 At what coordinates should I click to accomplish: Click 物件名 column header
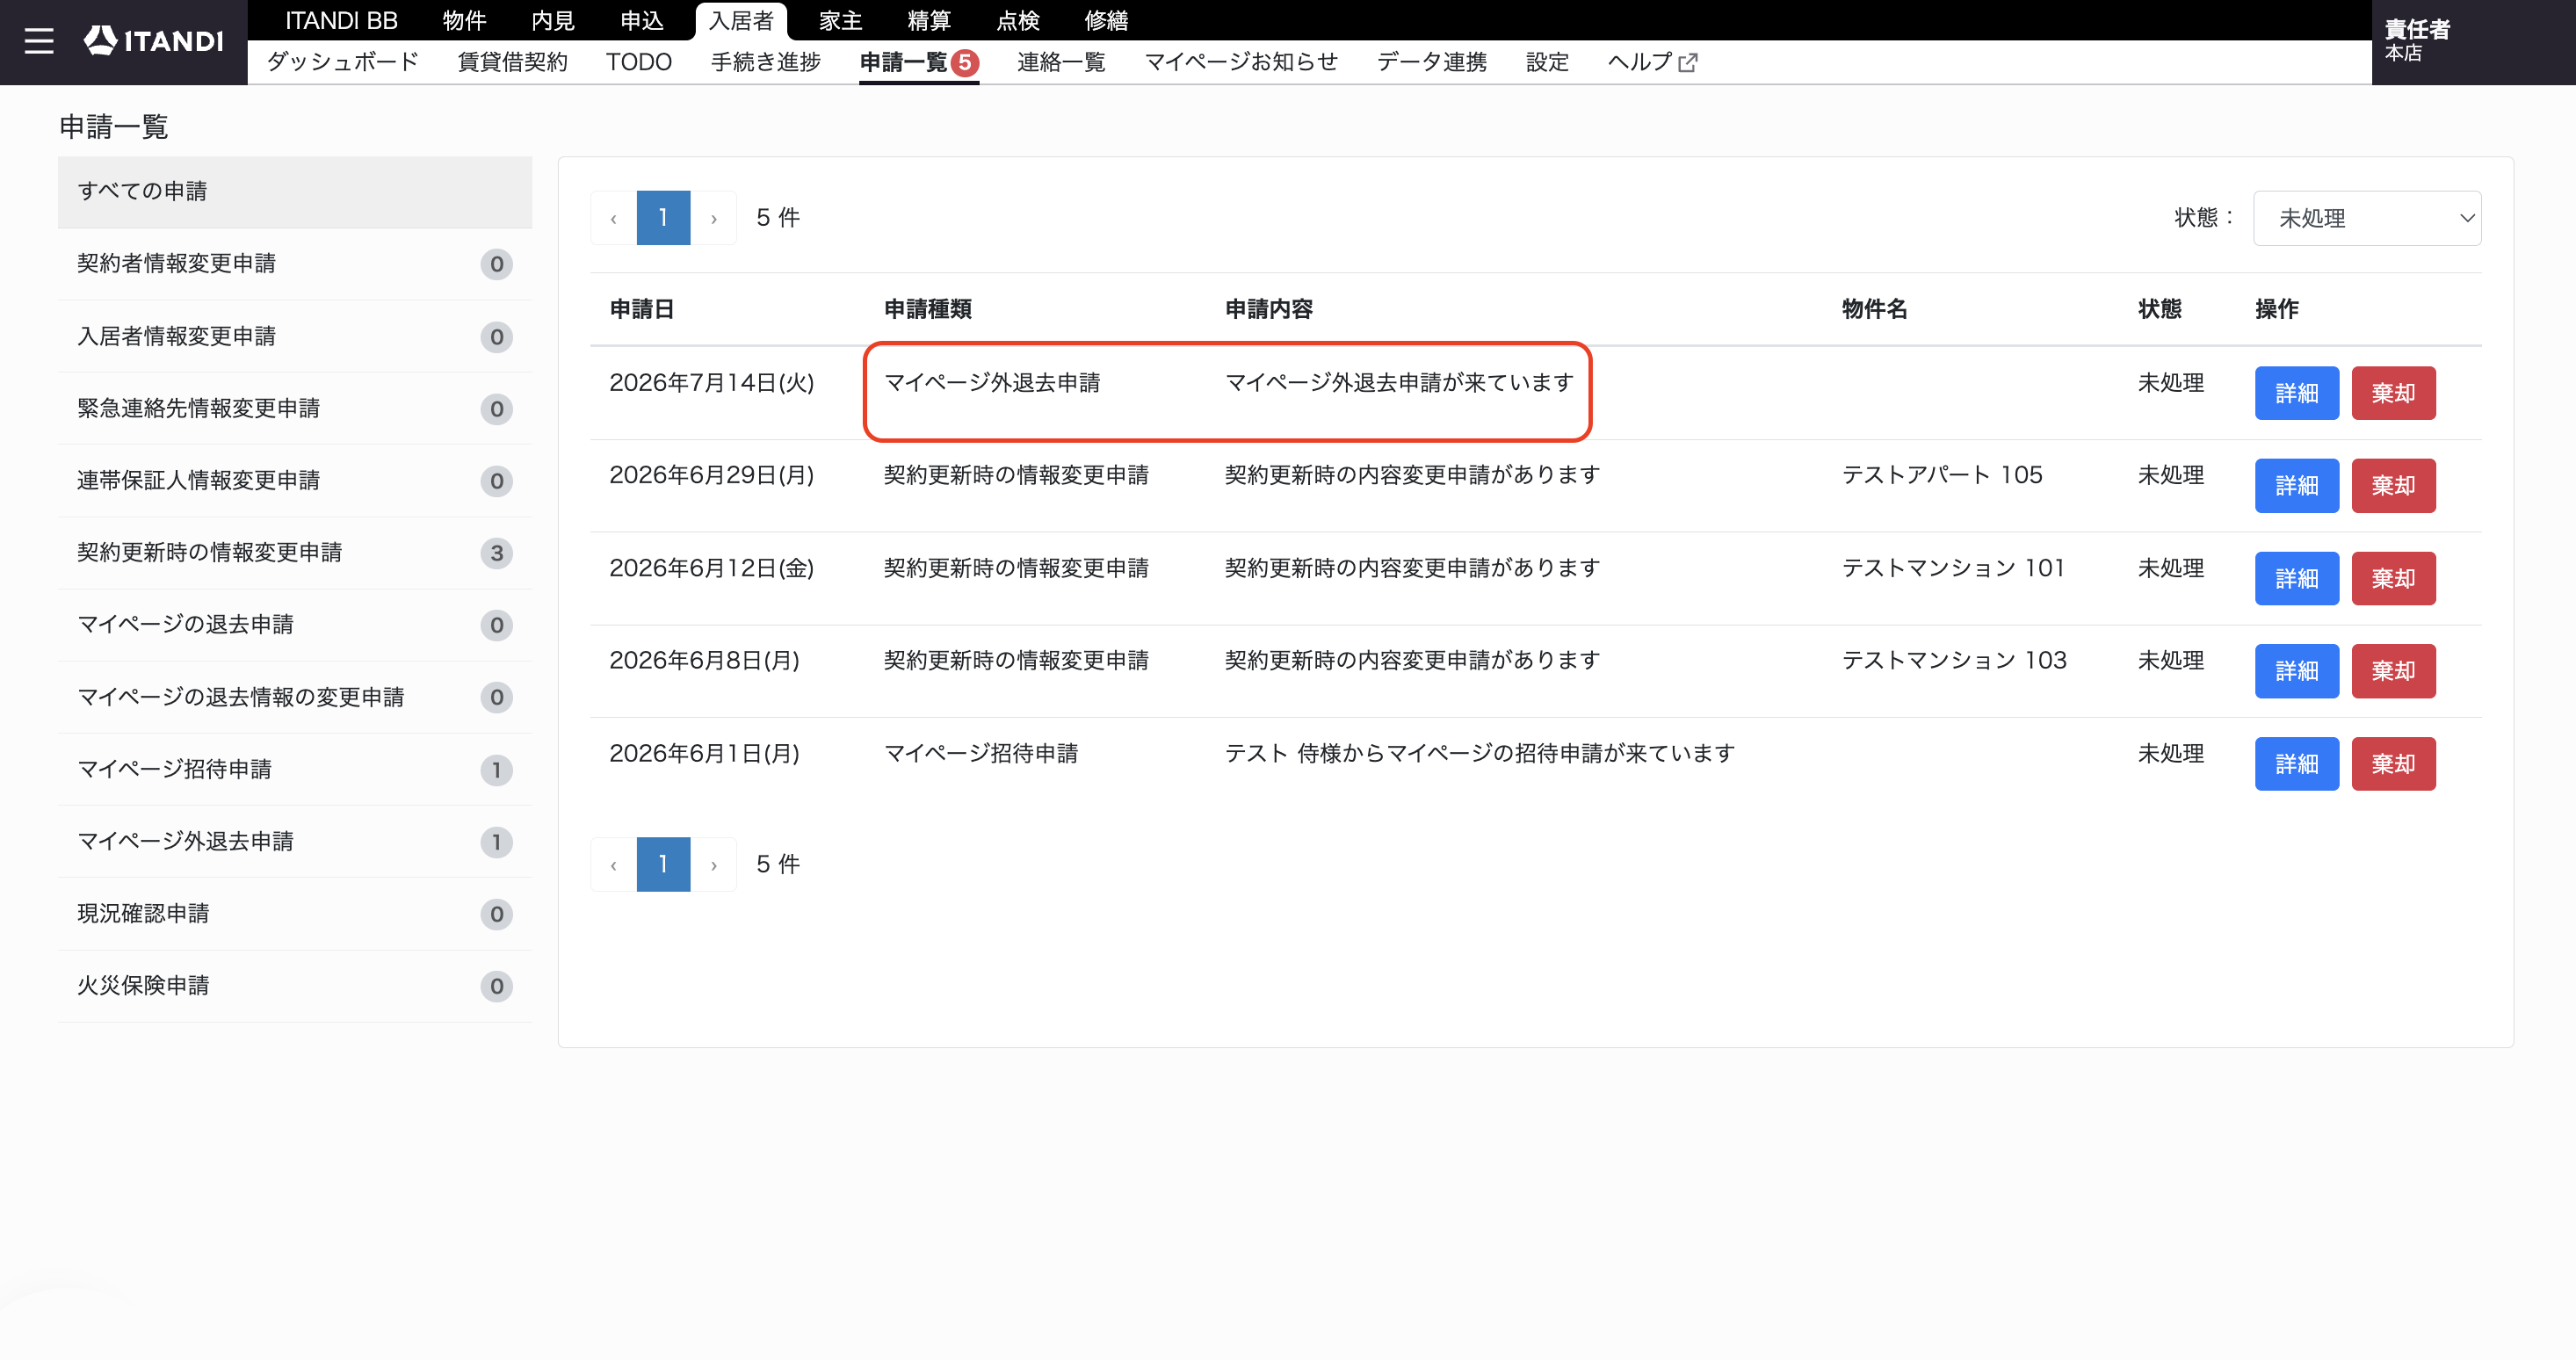(1874, 309)
